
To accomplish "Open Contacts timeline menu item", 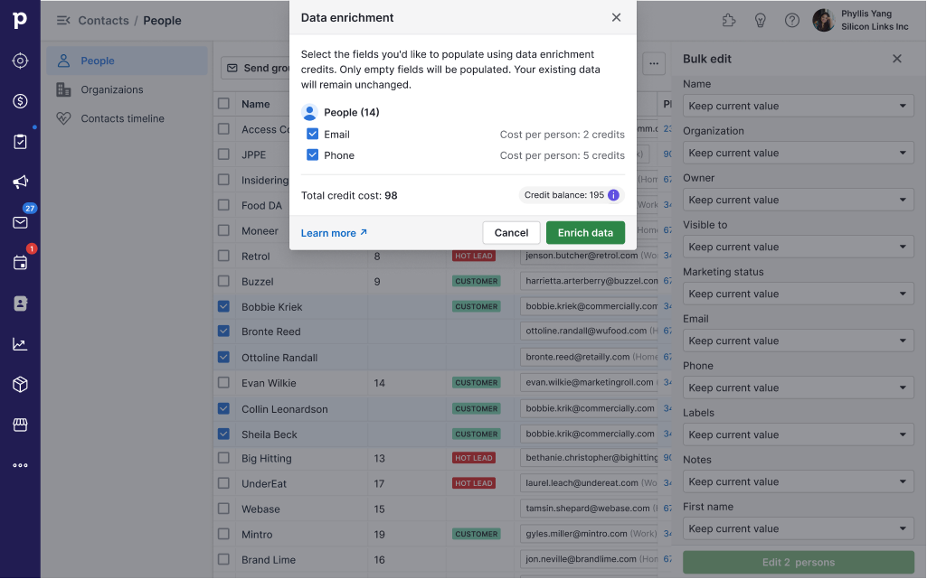I will click(122, 118).
